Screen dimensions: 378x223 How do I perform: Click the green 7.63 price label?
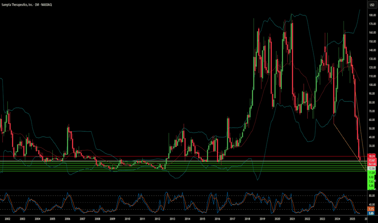click(371, 181)
